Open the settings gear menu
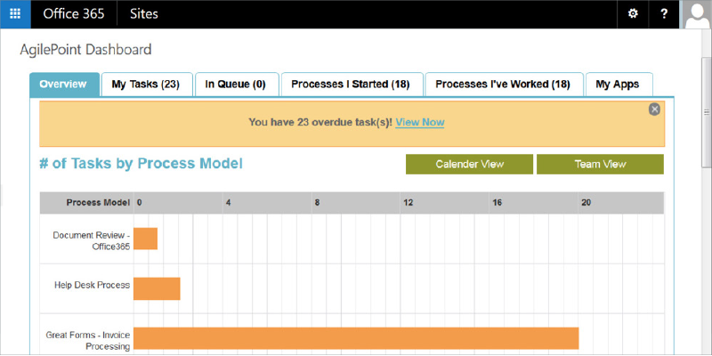The image size is (712, 356). coord(633,14)
